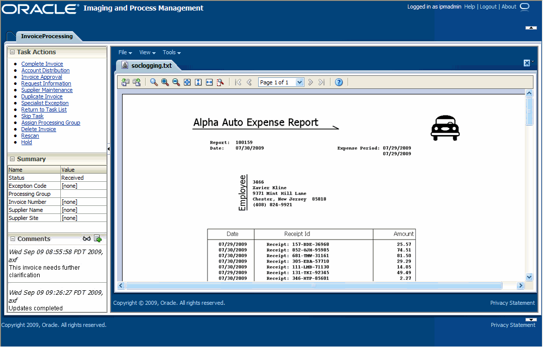543x347 pixels.
Task: Open Privacy Statement in viewer footer
Action: point(512,303)
